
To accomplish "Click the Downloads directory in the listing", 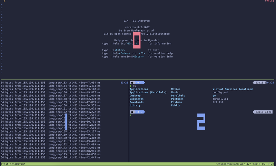I will 136,102.
